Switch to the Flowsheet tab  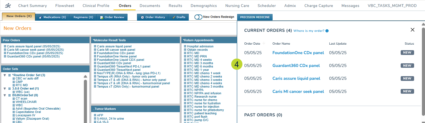coord(64,6)
